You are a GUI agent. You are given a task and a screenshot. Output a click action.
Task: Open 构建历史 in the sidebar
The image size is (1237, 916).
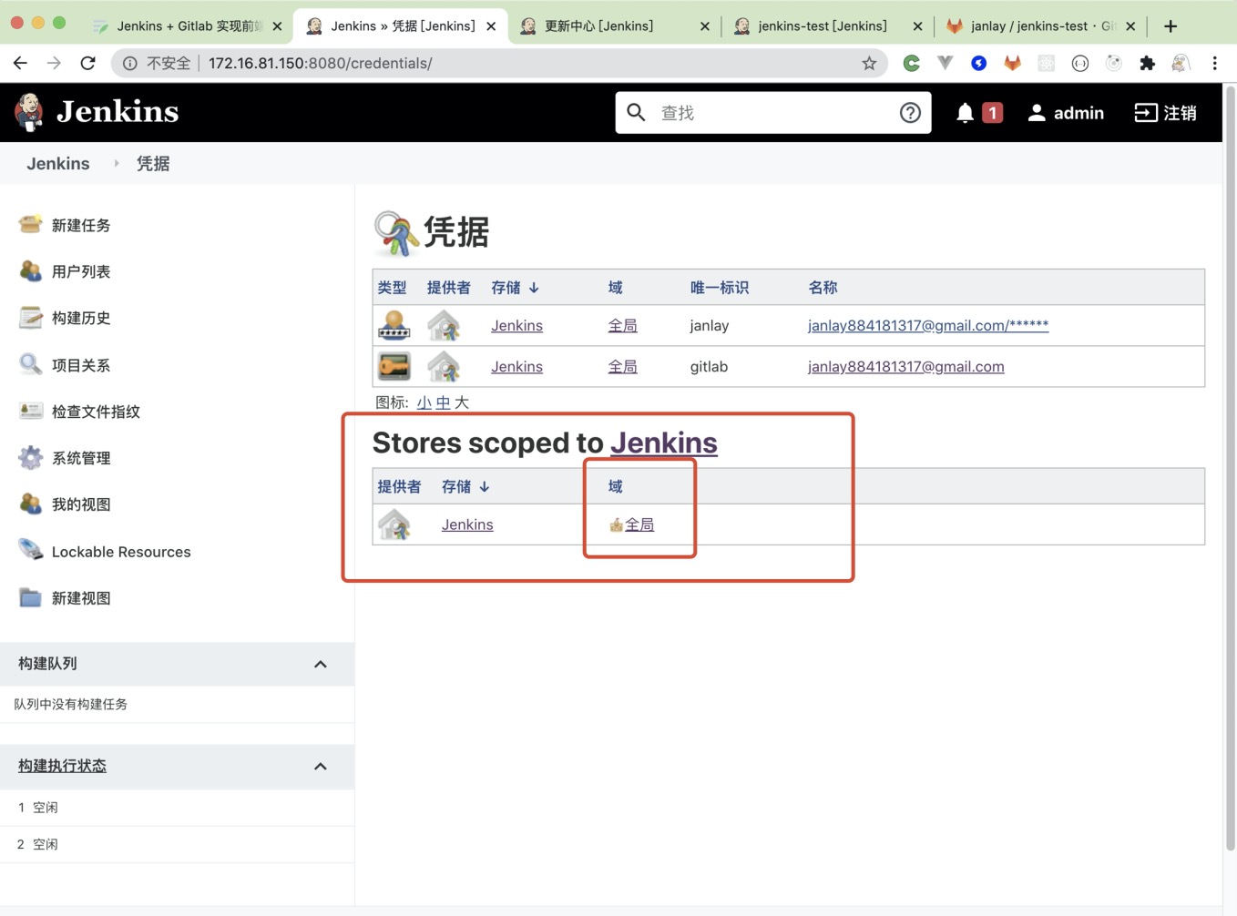coord(81,318)
